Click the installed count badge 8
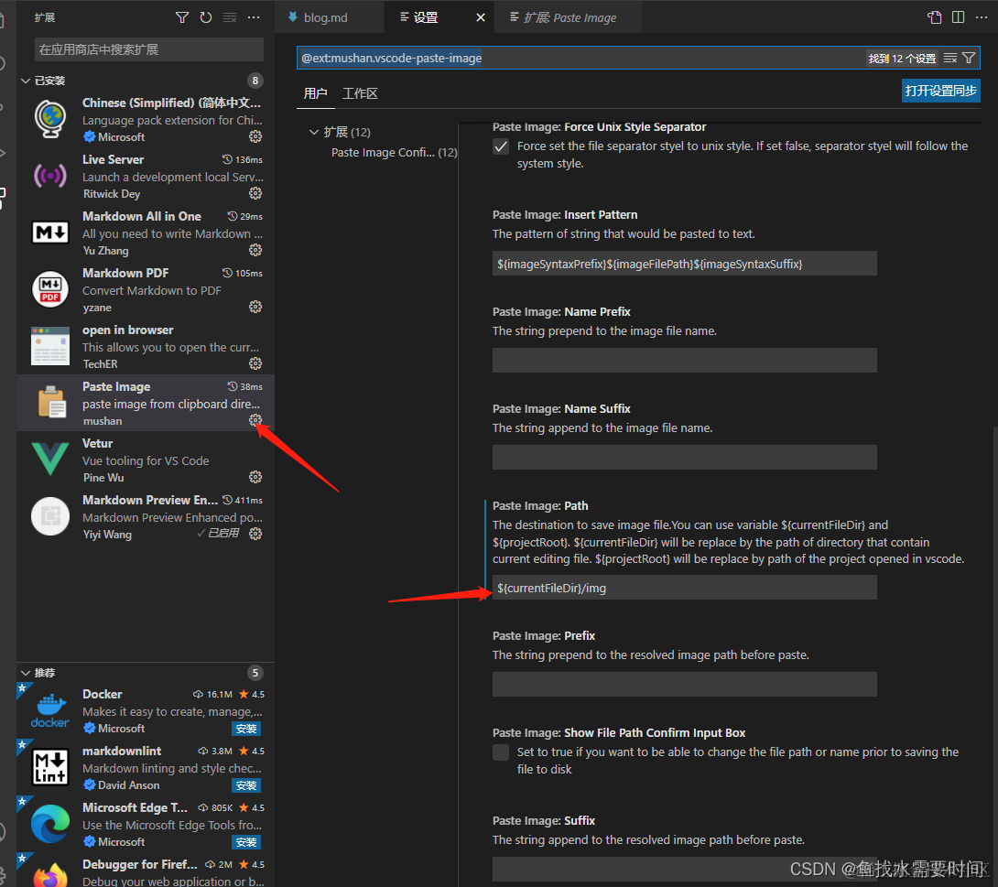The image size is (998, 887). click(x=255, y=81)
